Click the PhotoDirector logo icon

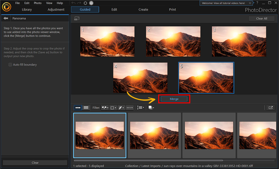coord(6,7)
